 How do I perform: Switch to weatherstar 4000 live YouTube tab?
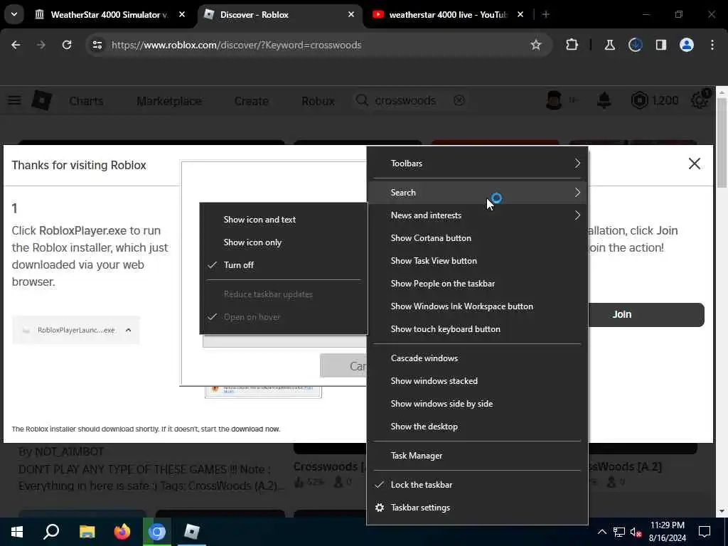[449, 14]
